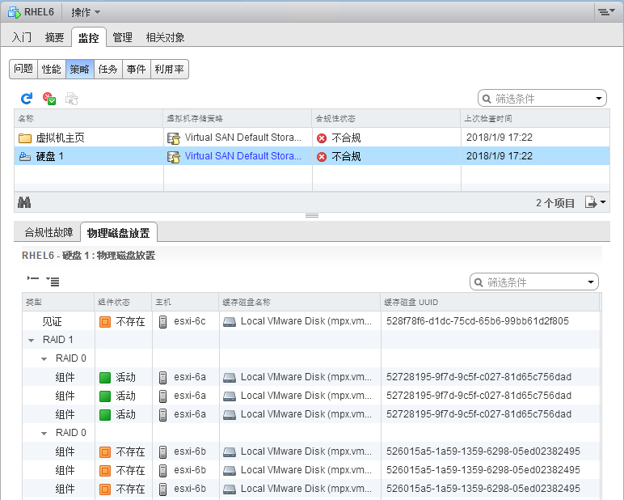Click the disk icon in the 见证 row

point(230,322)
